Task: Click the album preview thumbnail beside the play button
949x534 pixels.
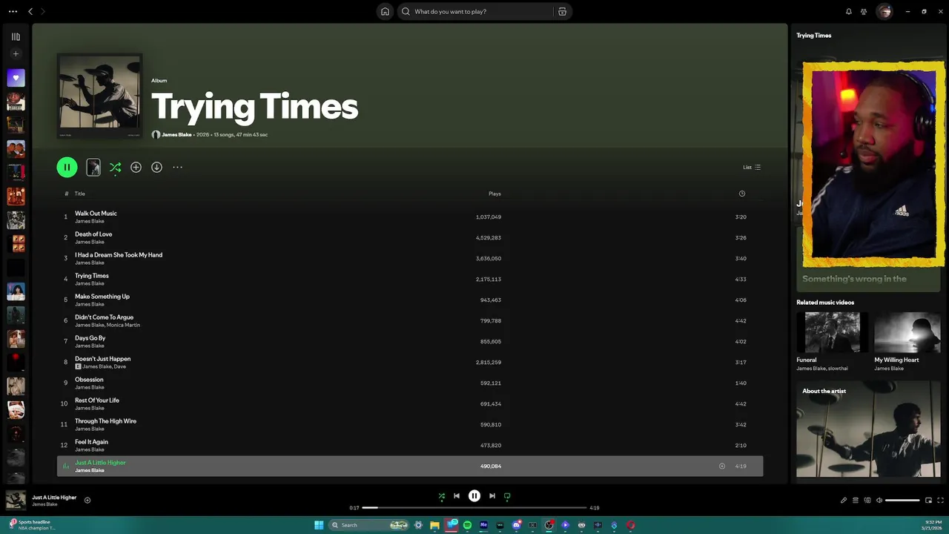Action: (x=93, y=168)
